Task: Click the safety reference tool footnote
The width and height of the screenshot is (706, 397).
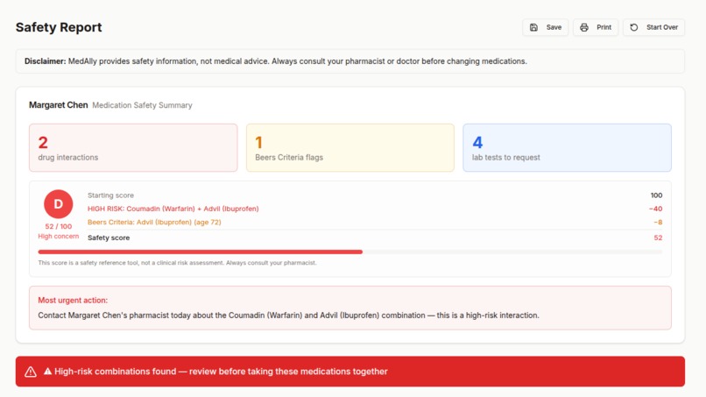Action: coord(178,263)
